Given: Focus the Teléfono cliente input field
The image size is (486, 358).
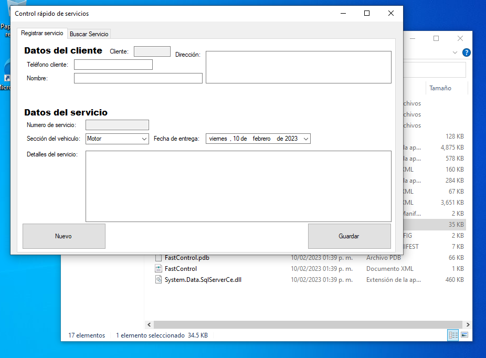Looking at the screenshot, I should [113, 65].
